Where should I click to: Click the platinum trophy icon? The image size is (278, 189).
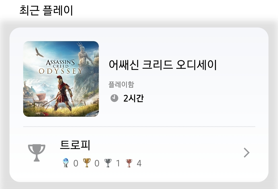(66, 163)
